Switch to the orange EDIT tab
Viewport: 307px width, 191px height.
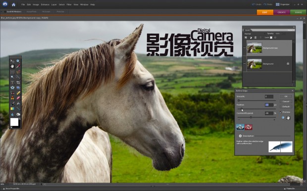pyautogui.click(x=265, y=12)
